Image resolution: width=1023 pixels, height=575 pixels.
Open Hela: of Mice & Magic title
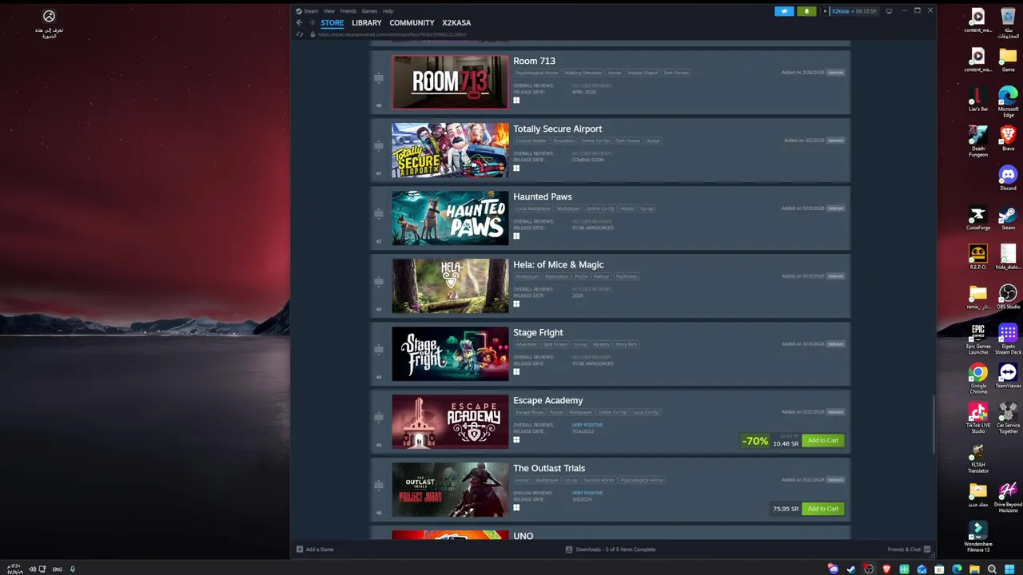coord(558,264)
